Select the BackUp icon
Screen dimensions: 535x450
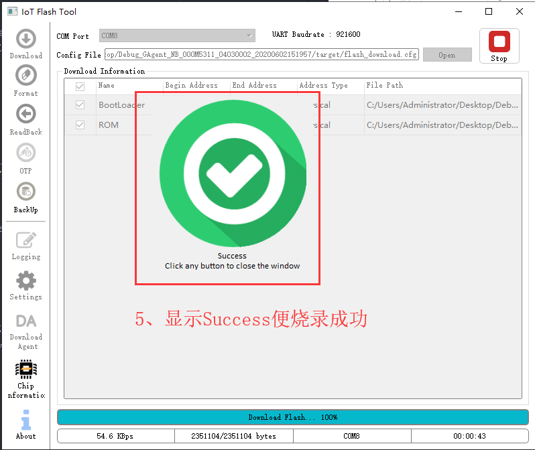25,193
